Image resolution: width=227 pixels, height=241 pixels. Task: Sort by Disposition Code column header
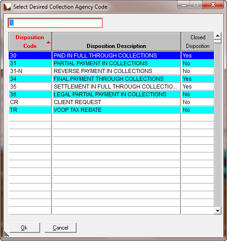30,42
